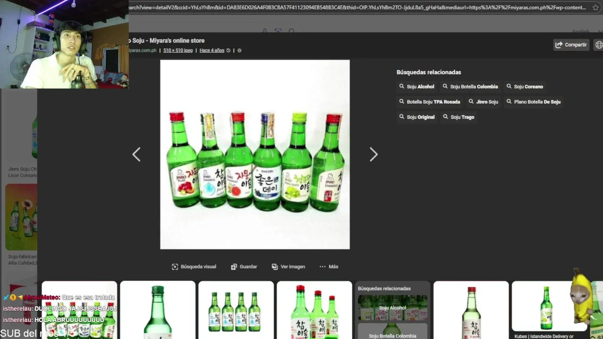Go to the next image arrow
The image size is (603, 339).
click(x=374, y=154)
